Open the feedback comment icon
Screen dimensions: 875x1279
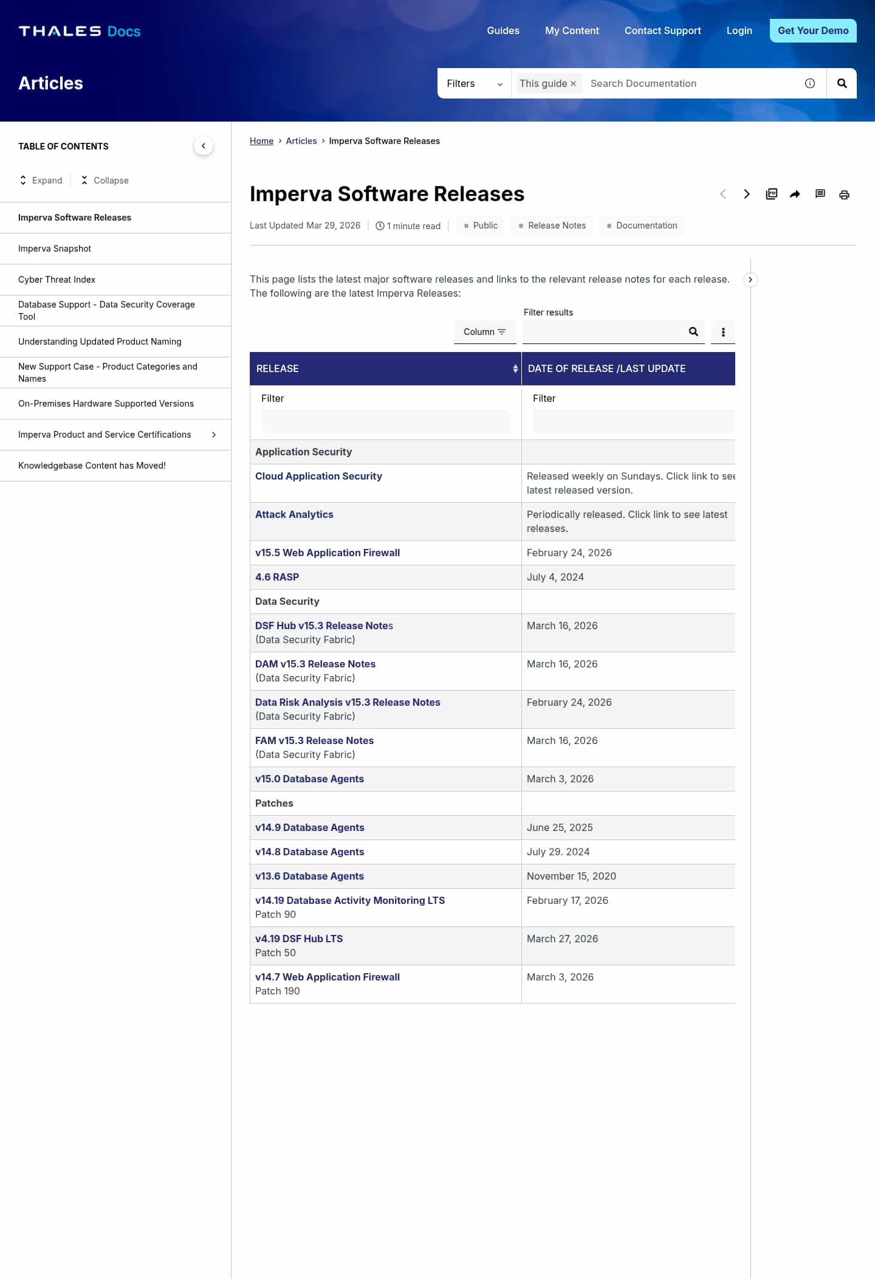(820, 194)
